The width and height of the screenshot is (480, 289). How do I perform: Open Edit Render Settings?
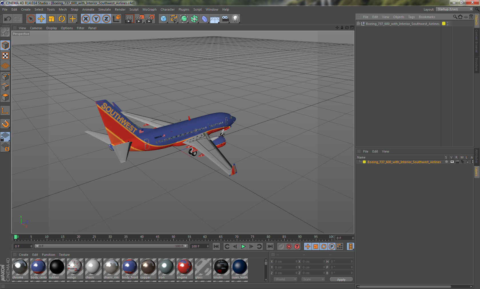pos(150,19)
